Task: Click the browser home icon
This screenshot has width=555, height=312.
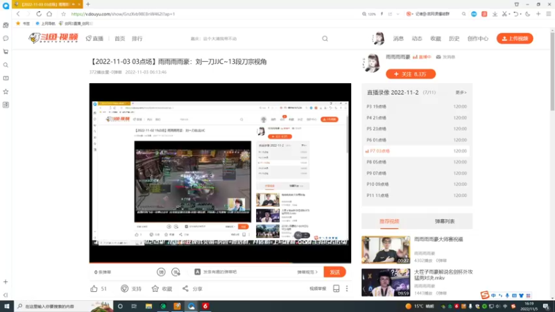Action: pos(49,14)
